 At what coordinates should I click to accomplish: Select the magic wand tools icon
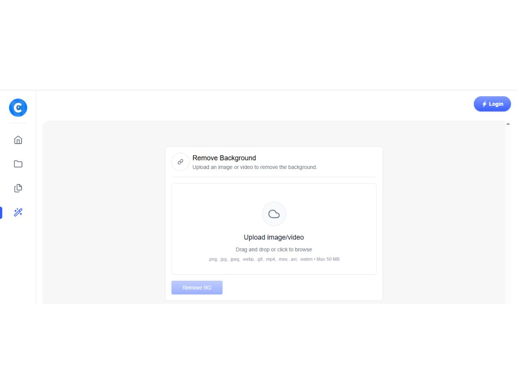tap(18, 212)
